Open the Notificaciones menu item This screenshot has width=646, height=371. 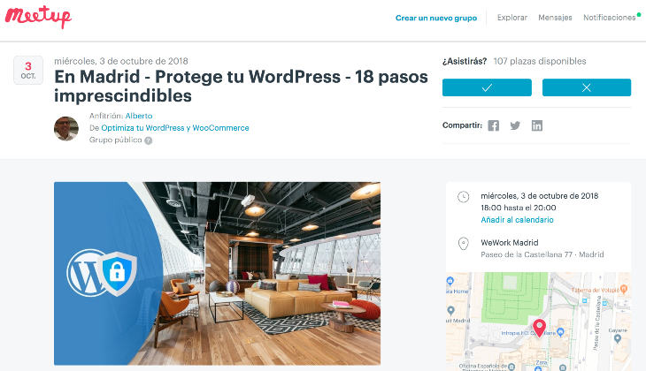point(610,18)
